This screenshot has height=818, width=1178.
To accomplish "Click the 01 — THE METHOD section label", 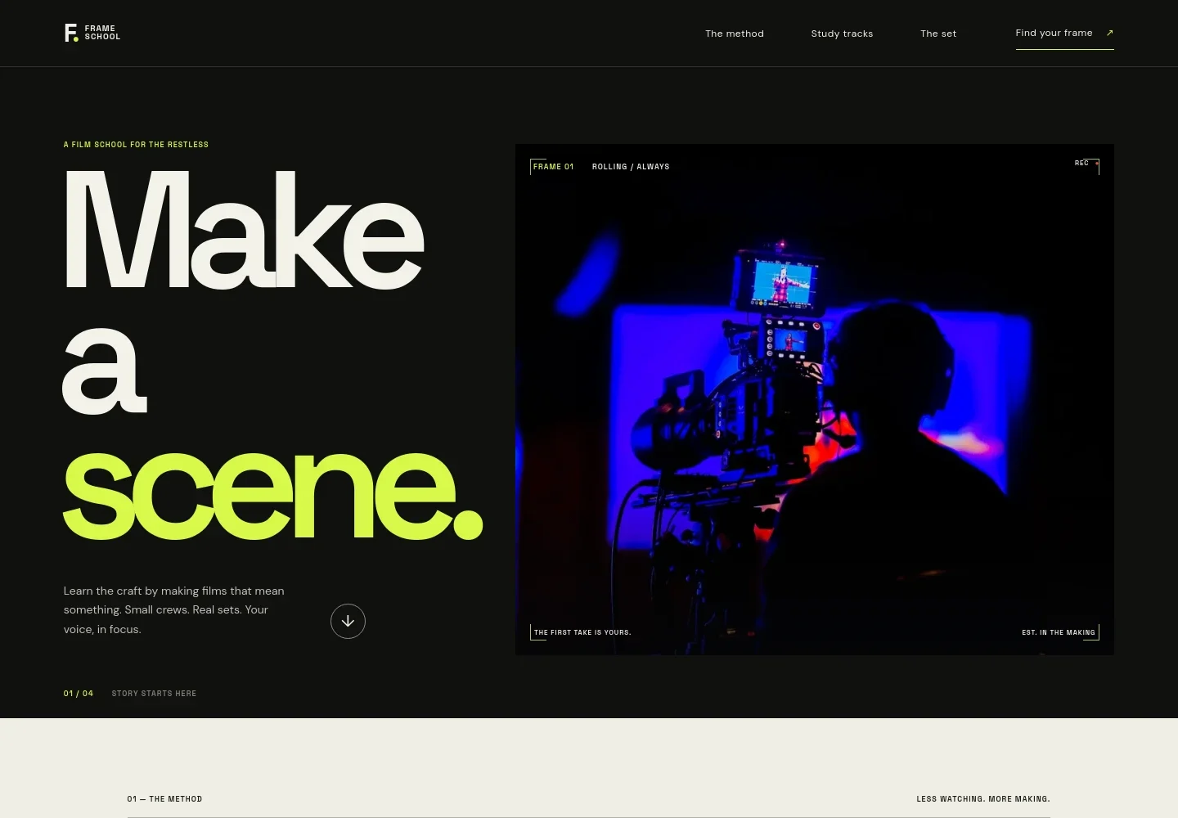I will pos(164,799).
